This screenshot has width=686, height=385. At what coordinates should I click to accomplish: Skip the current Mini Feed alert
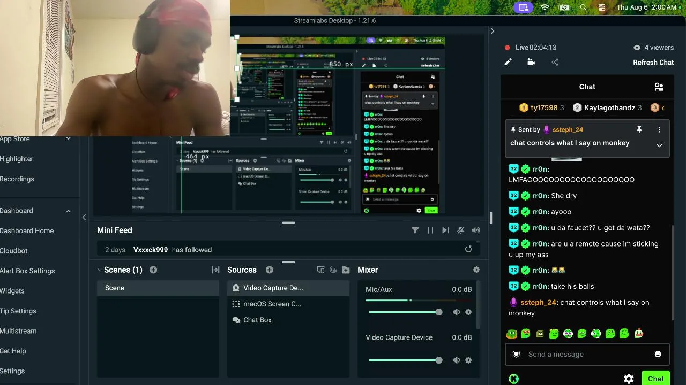click(445, 230)
